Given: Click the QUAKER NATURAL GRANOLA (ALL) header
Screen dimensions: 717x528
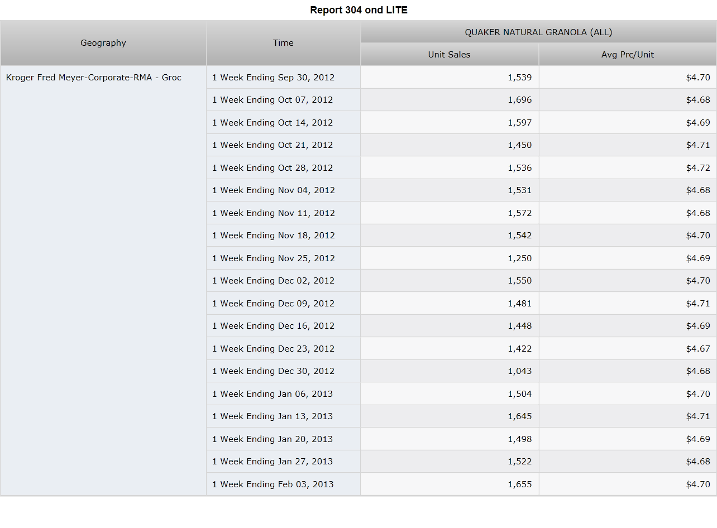Looking at the screenshot, I should [x=538, y=32].
